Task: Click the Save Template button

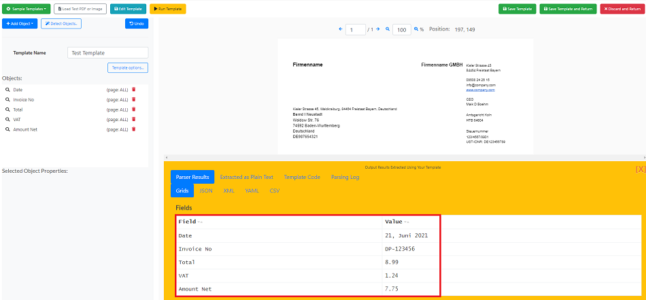Action: [517, 9]
